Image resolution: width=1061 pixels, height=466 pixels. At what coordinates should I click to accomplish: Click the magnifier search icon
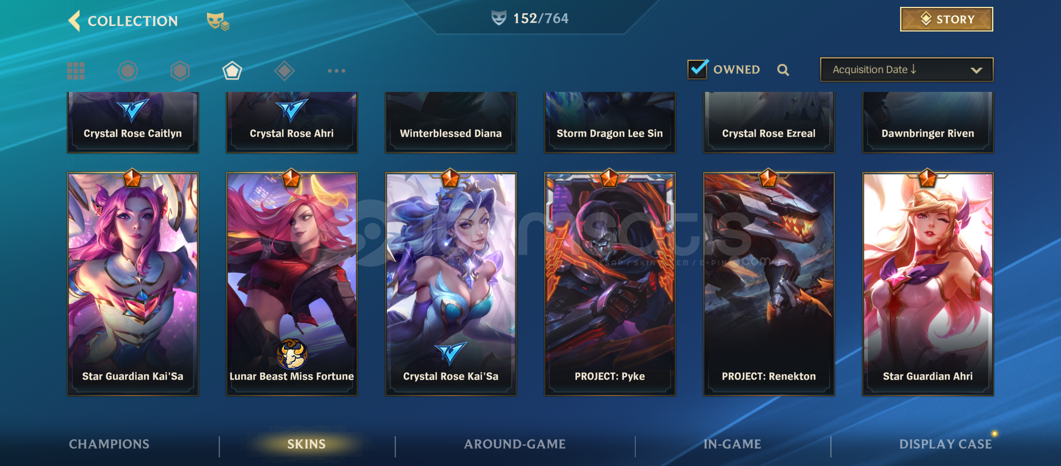click(783, 70)
